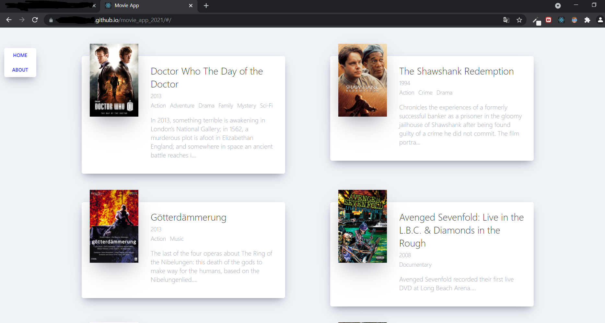Image resolution: width=605 pixels, height=323 pixels.
Task: Click the Sci-Fi genre under Doctor Who
Action: [266, 106]
